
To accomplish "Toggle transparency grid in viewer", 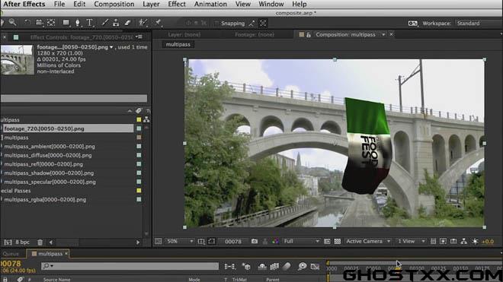I will (338, 242).
